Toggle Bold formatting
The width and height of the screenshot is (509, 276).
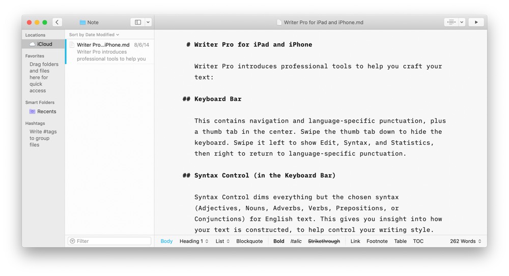[278, 241]
